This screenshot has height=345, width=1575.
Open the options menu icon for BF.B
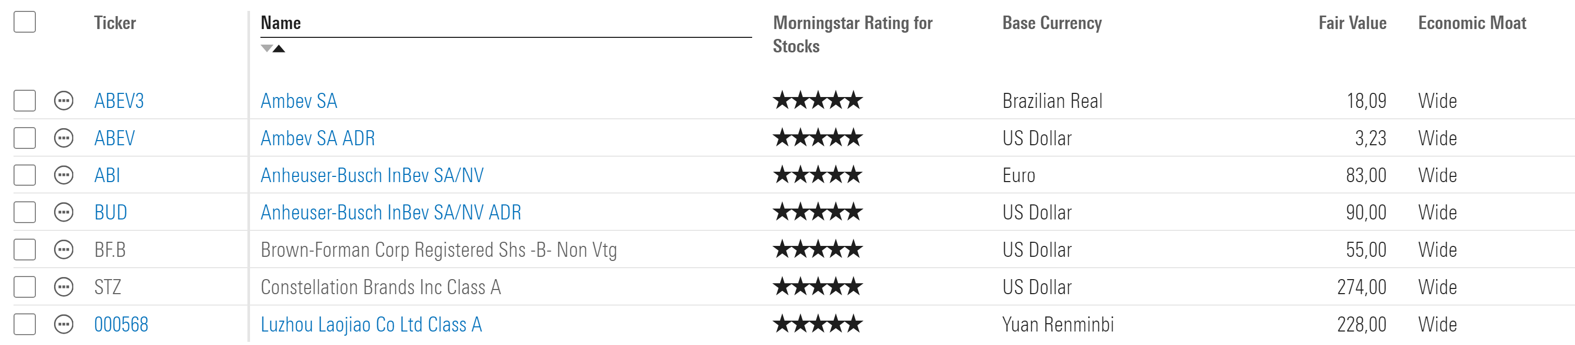coord(63,250)
